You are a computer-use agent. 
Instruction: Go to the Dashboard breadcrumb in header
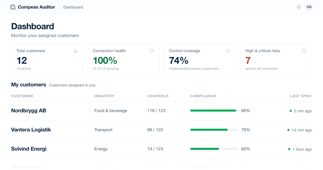[x=73, y=7]
